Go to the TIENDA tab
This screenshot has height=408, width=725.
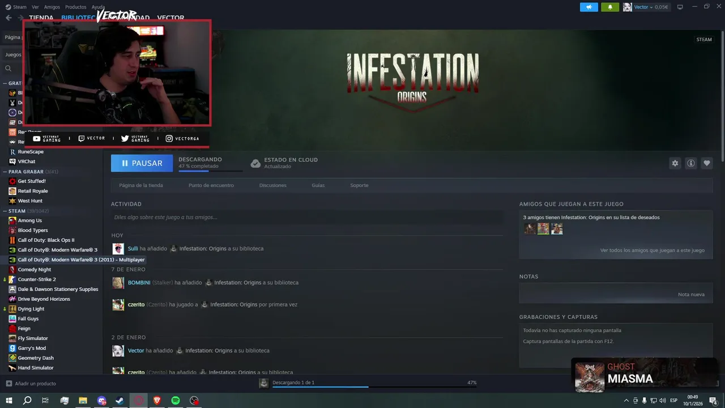click(x=41, y=18)
